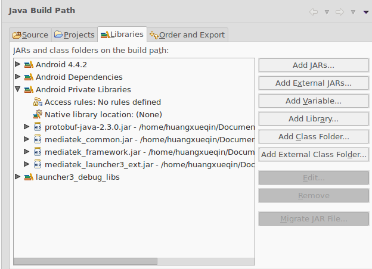Click the Android Private Libraries books icon
Viewport: 372px width, 269px height.
29,89
